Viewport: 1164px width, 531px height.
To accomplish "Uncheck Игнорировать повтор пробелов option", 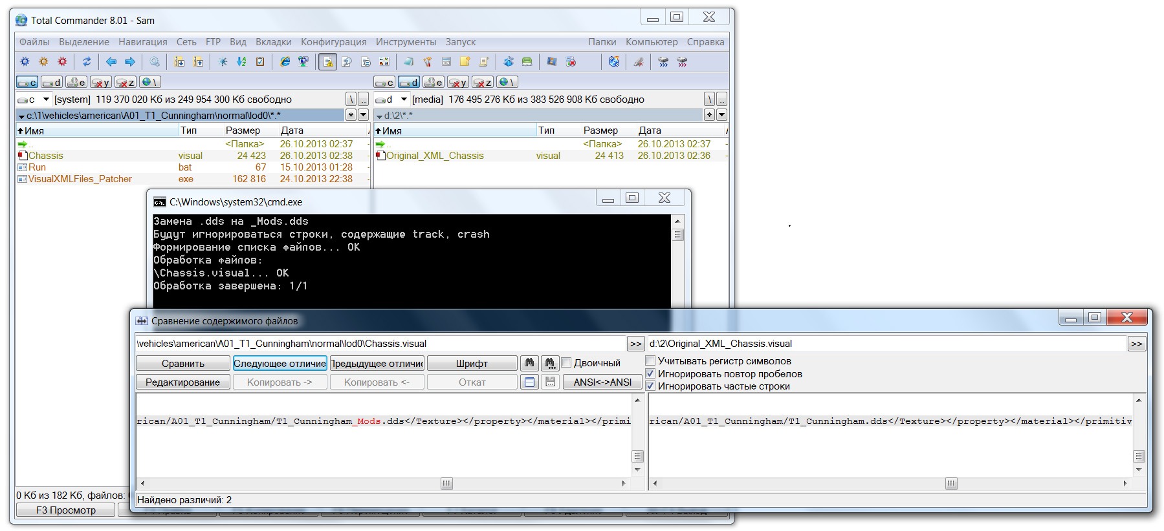I will pyautogui.click(x=651, y=373).
